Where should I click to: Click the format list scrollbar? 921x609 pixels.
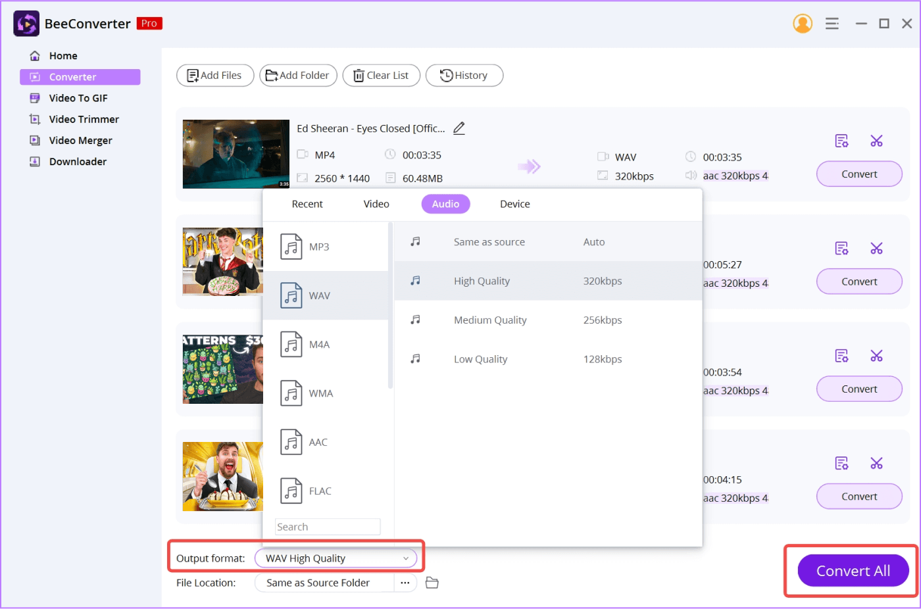tap(391, 306)
